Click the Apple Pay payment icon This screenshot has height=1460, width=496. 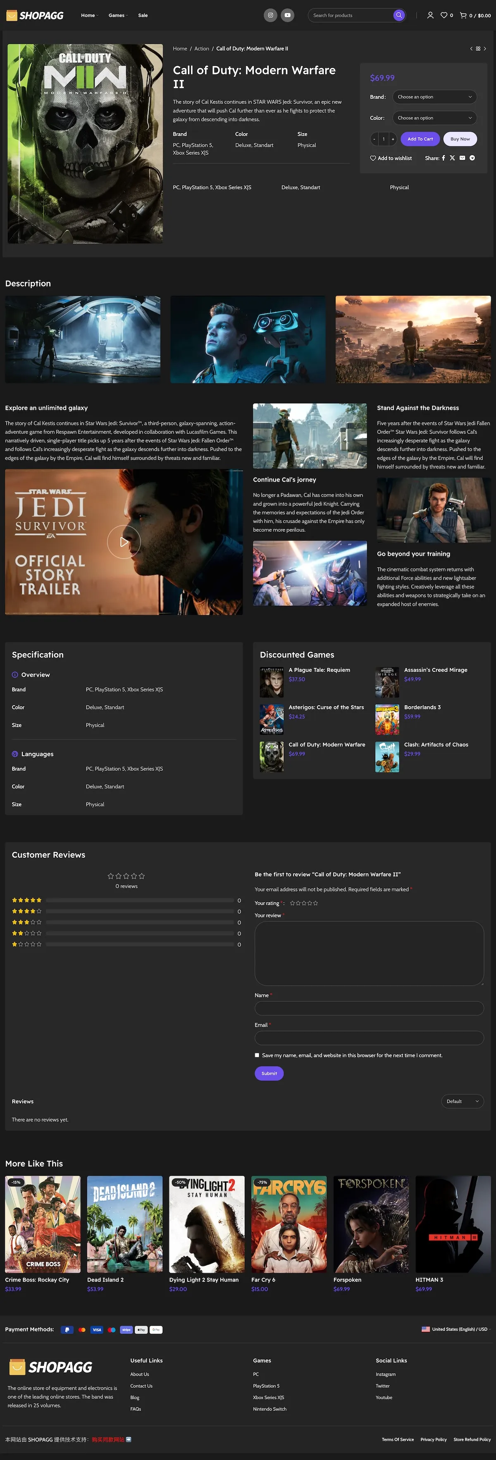[x=141, y=1330]
